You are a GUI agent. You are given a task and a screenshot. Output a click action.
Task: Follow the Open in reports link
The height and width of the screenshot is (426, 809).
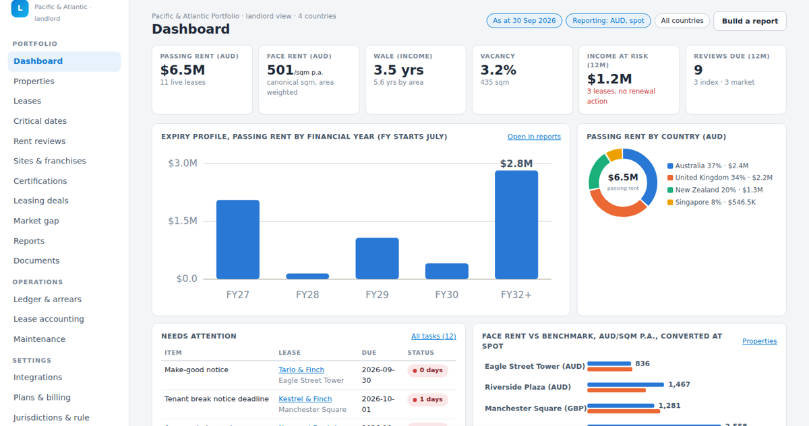pos(534,137)
